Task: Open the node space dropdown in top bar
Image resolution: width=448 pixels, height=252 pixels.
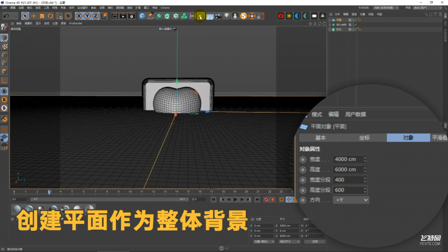Action: pos(385,8)
